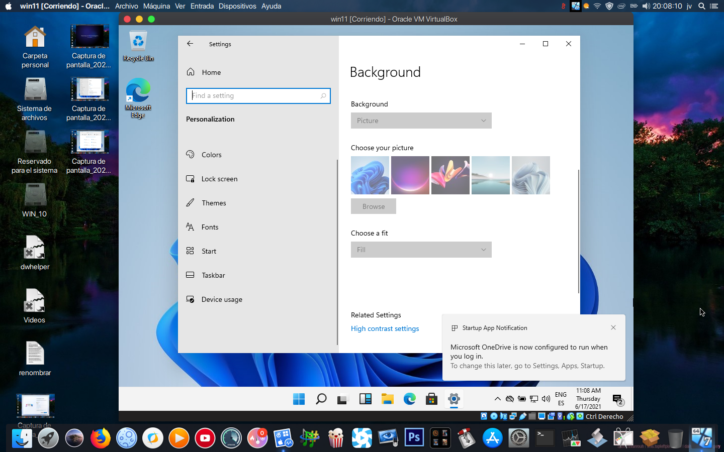Image resolution: width=724 pixels, height=452 pixels.
Task: Select WIN_10 drive on Mac desktop
Action: pyautogui.click(x=35, y=200)
